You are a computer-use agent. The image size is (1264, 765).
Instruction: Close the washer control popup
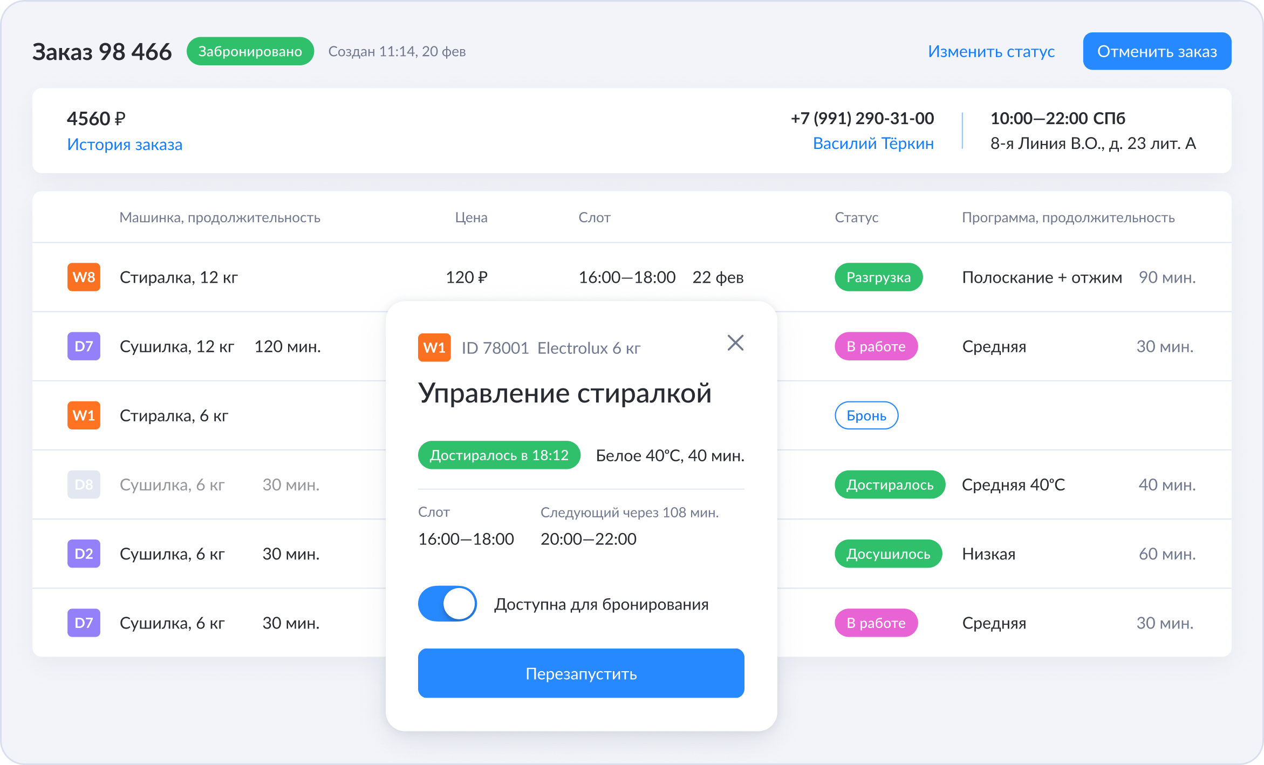pyautogui.click(x=735, y=343)
